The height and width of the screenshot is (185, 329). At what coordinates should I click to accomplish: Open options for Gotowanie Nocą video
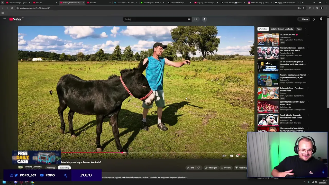[308, 88]
